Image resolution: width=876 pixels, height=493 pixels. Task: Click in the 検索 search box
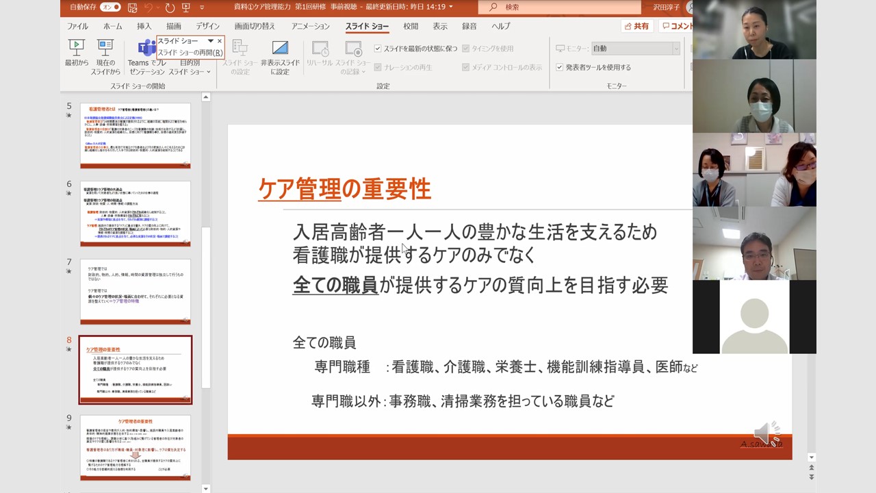pyautogui.click(x=559, y=7)
